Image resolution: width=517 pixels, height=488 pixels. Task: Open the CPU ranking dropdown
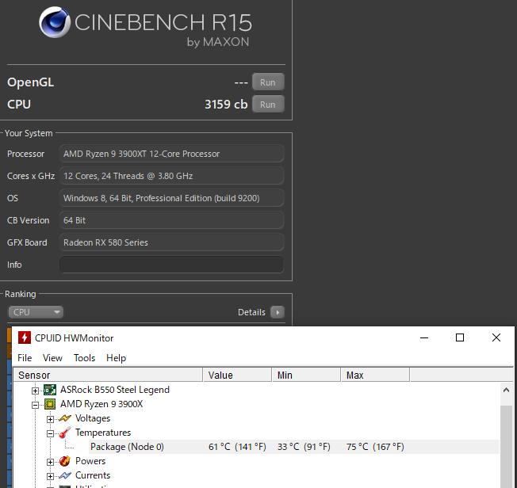(36, 311)
